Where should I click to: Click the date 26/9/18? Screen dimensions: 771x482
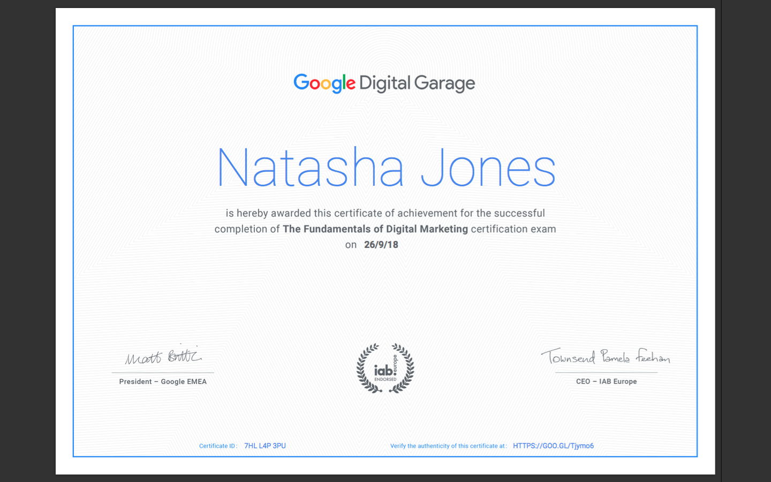(381, 245)
